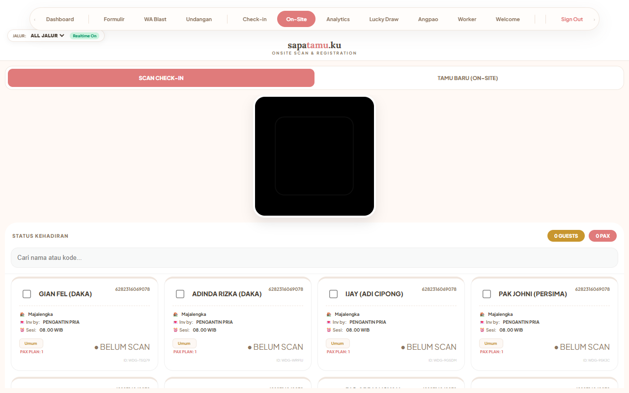Click the name GIAN FEL (DAKA)

click(x=65, y=294)
